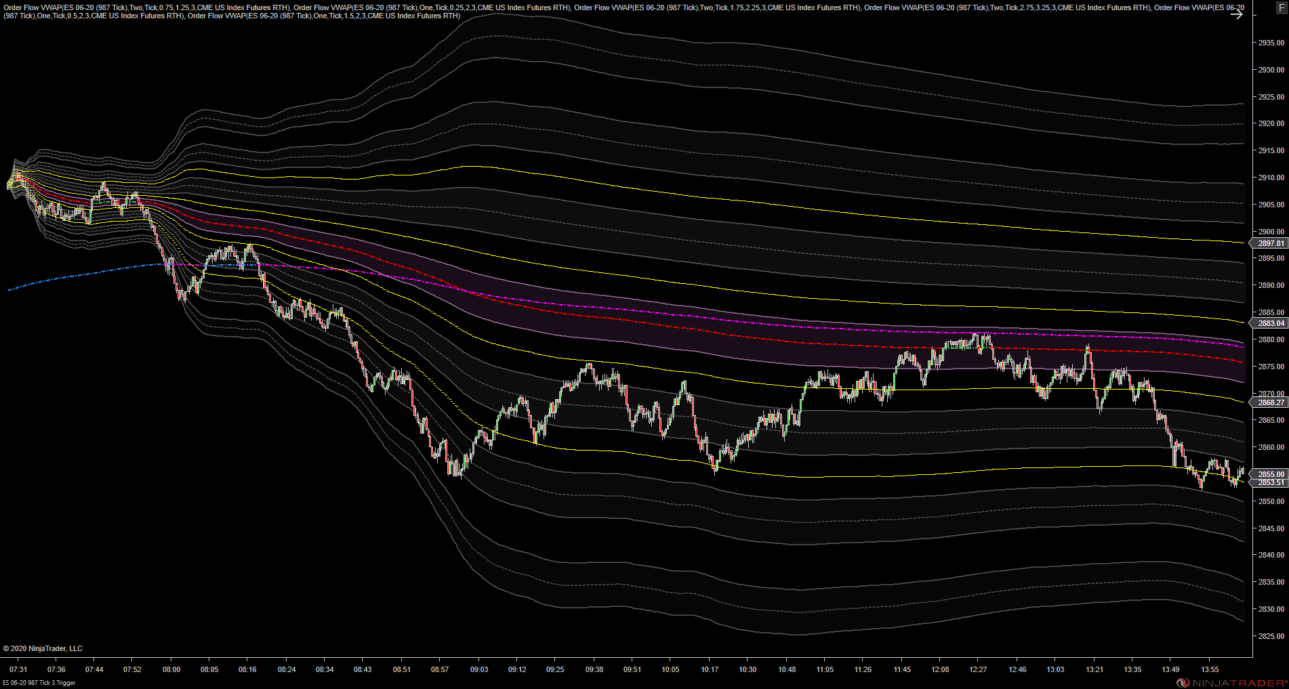
Task: Select the blue dashed VWAP line
Action: 81,275
